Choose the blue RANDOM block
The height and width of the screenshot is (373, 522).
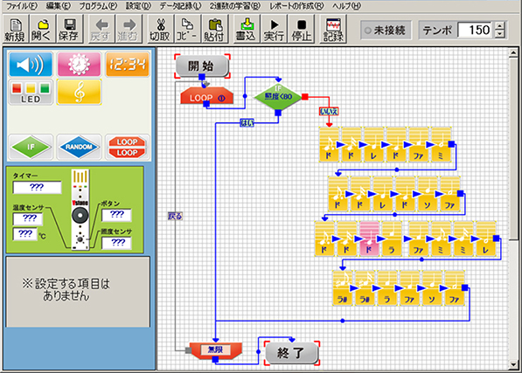coord(79,147)
